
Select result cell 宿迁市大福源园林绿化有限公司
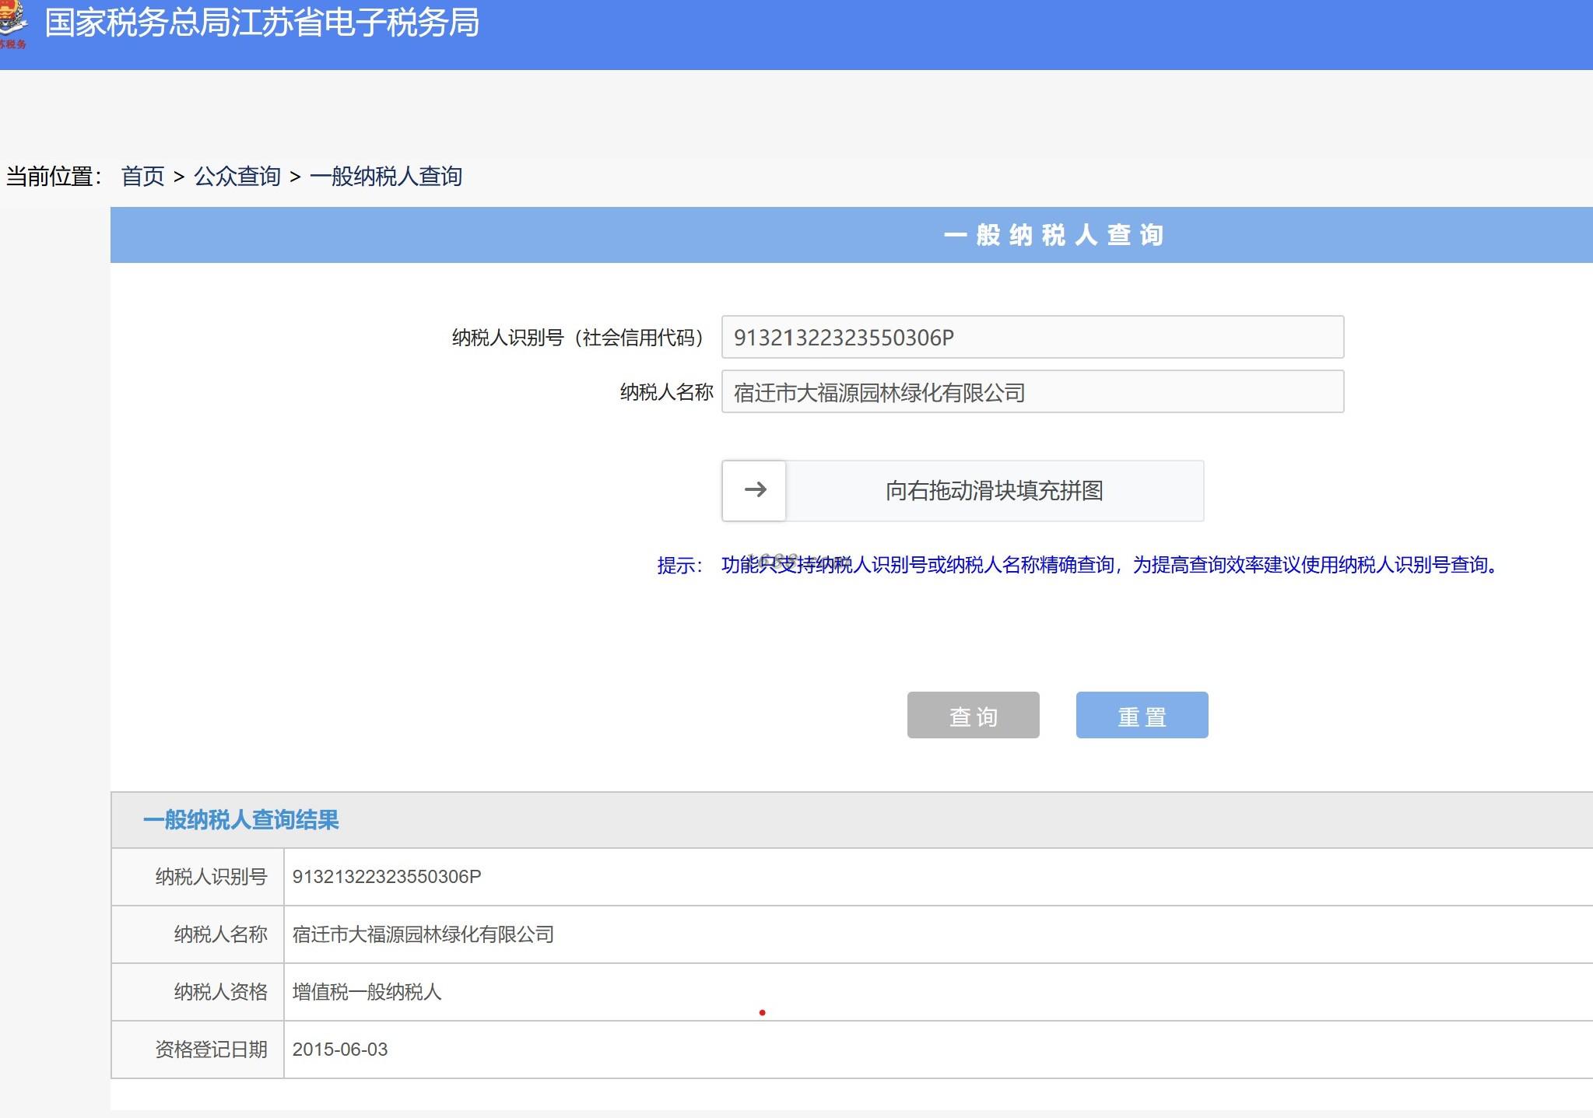click(x=423, y=934)
